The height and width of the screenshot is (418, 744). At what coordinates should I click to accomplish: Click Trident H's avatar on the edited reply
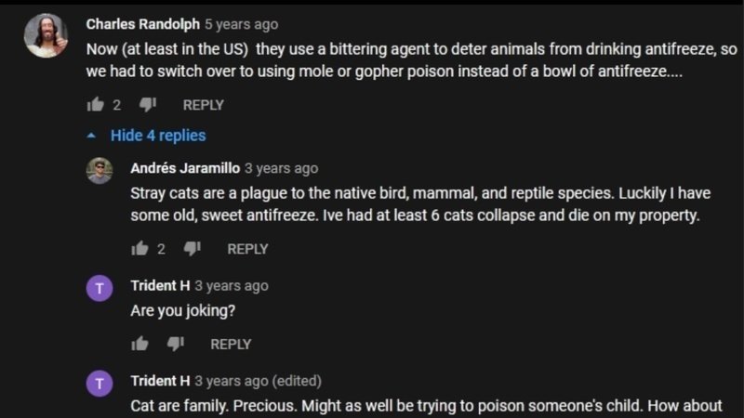tap(100, 384)
